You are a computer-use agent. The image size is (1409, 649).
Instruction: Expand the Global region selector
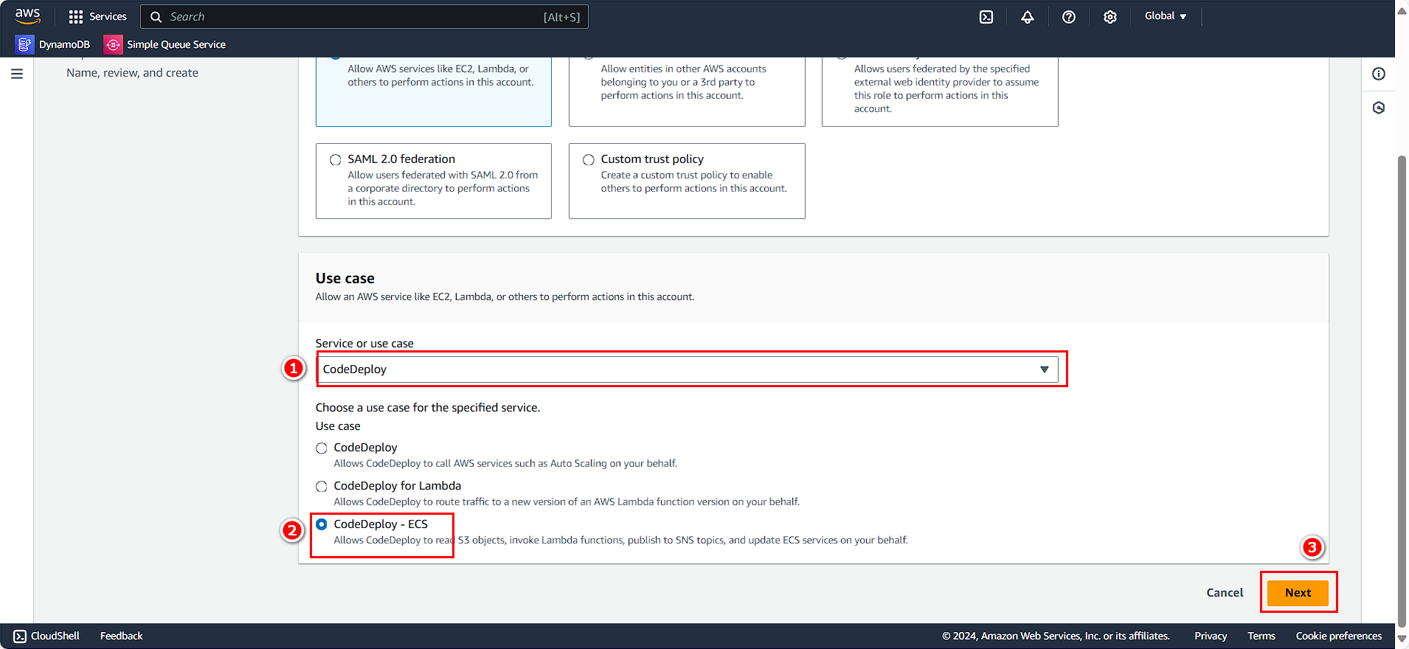click(x=1165, y=16)
